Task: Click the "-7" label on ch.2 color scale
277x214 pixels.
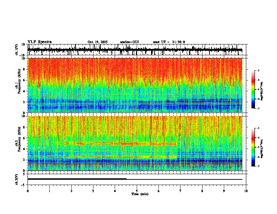Action: [258, 166]
